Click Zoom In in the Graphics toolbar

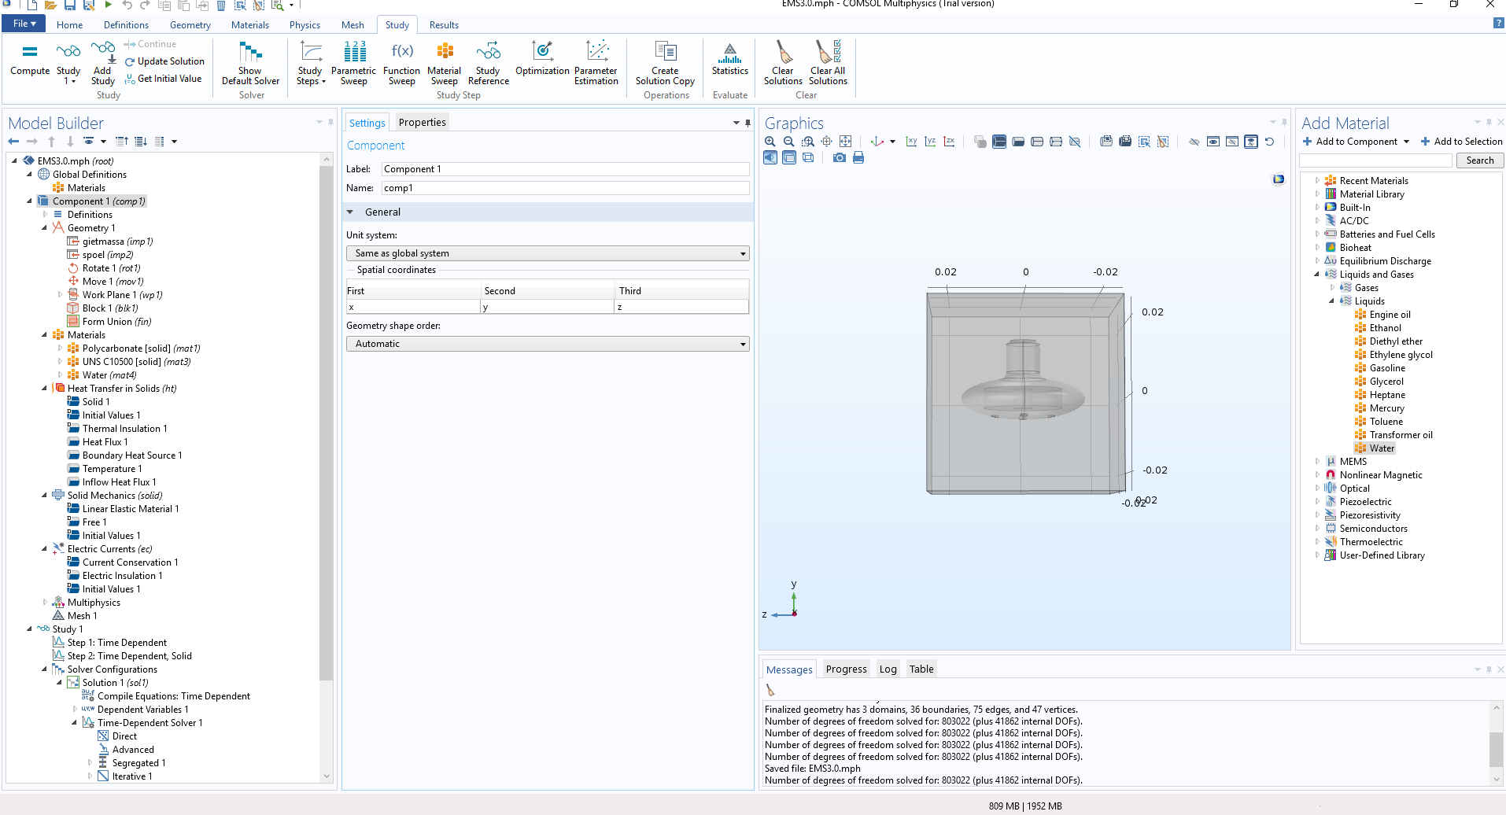(770, 142)
